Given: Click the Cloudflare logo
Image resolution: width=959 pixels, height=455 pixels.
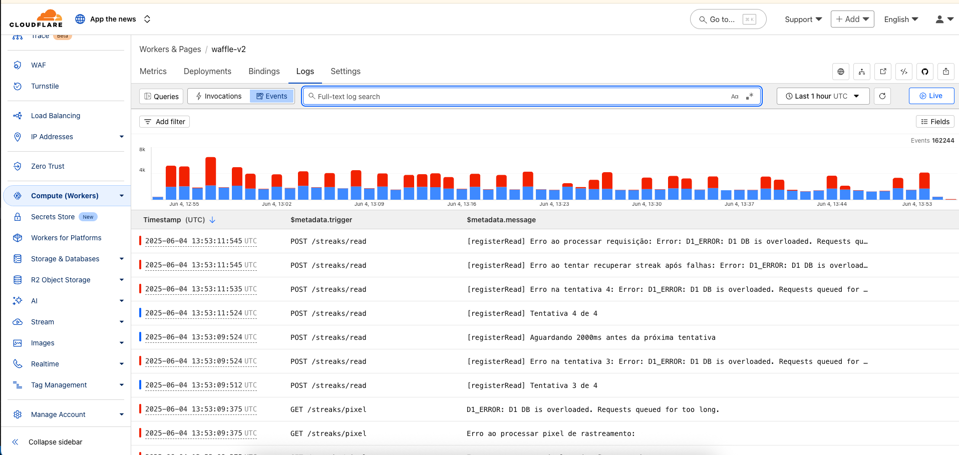Looking at the screenshot, I should 36,19.
